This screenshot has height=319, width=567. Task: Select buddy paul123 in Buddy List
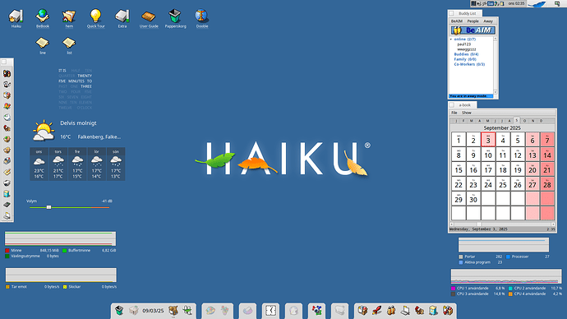click(464, 44)
